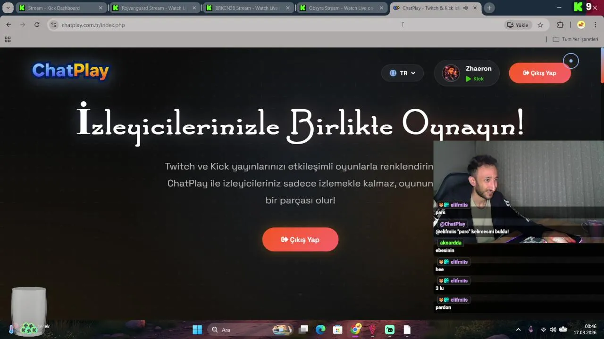Open the Chrome three-dot menu
Screen dimensions: 604x339
[x=596, y=25]
